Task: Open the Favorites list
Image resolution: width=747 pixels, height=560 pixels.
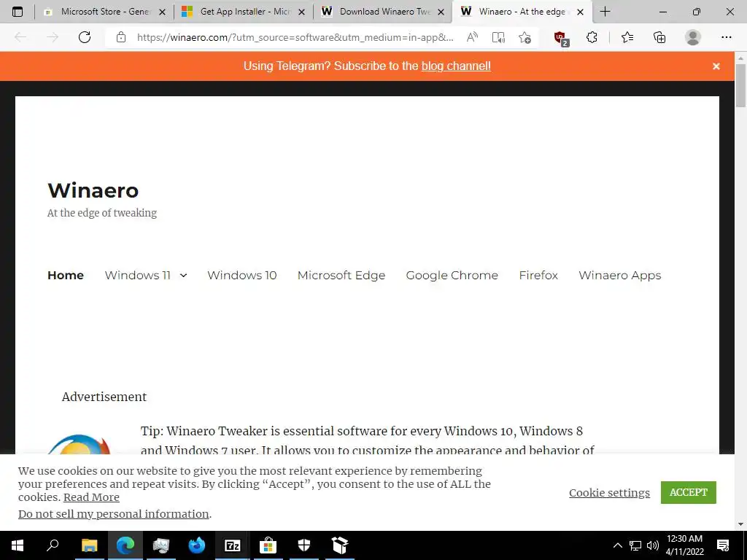Action: tap(627, 37)
